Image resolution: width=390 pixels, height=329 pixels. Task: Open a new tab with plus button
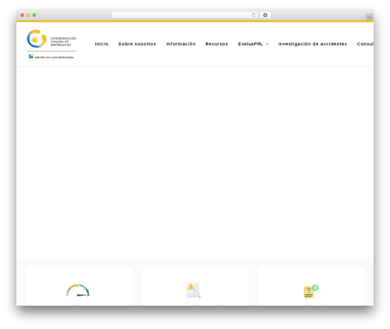(x=370, y=17)
